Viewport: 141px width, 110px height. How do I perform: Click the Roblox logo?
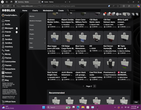[8, 10]
